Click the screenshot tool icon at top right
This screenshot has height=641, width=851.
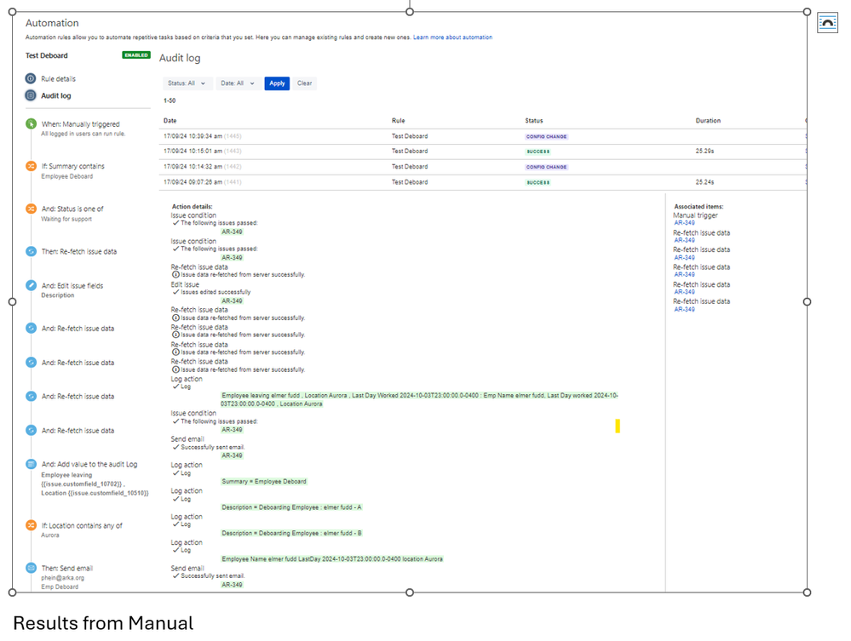(x=826, y=22)
